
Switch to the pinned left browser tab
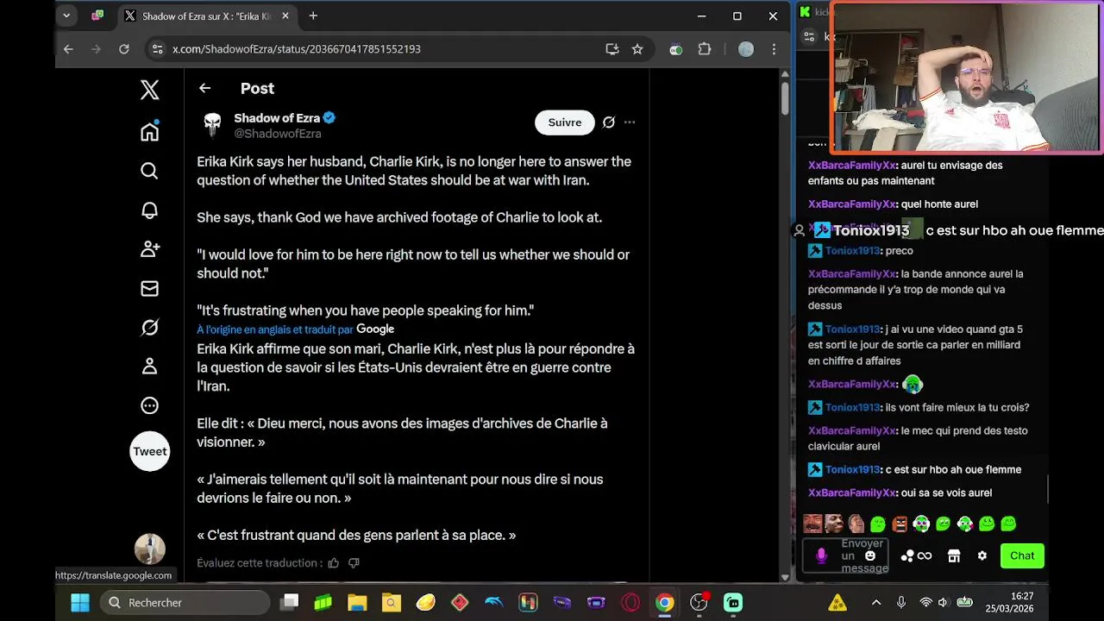97,16
